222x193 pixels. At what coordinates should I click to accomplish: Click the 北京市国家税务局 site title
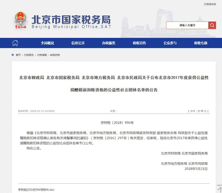click(71, 20)
